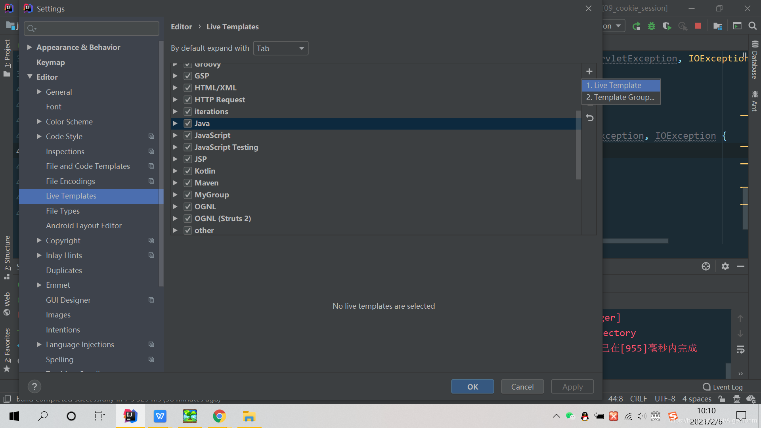Choose '1. Live Template' from popup menu

(x=621, y=85)
